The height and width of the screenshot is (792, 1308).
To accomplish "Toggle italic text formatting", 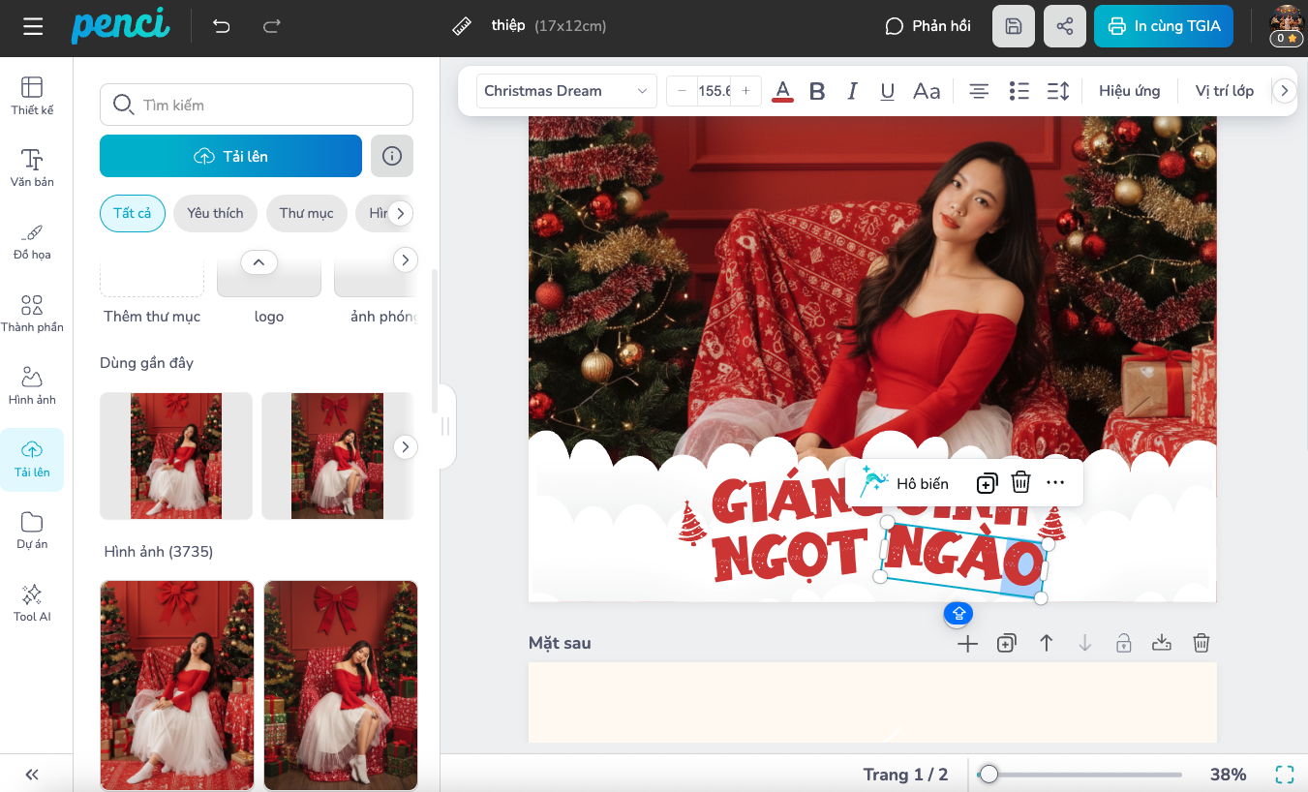I will (852, 91).
